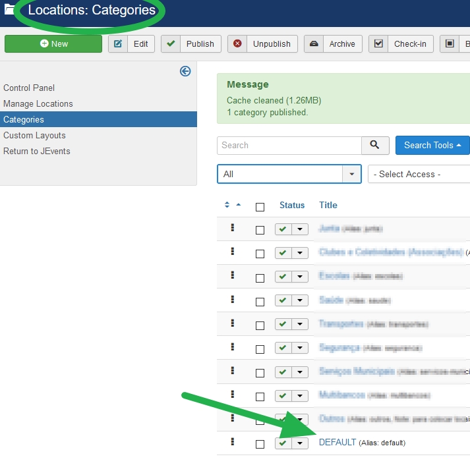The height and width of the screenshot is (471, 470).
Task: Tick the checkbox of the Escolas row
Action: 260,278
